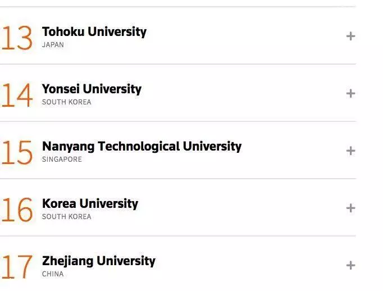Open Nanyang Technological University title link
Screen dimensions: 383x291
point(142,147)
